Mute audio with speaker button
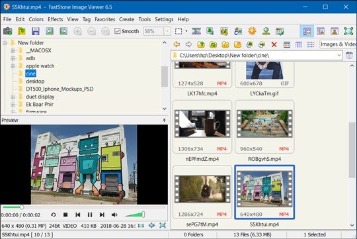 point(114,215)
